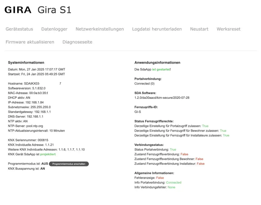The image size is (261, 205).
Task: Click KNX Seriennummer 000815
Action: click(28, 140)
